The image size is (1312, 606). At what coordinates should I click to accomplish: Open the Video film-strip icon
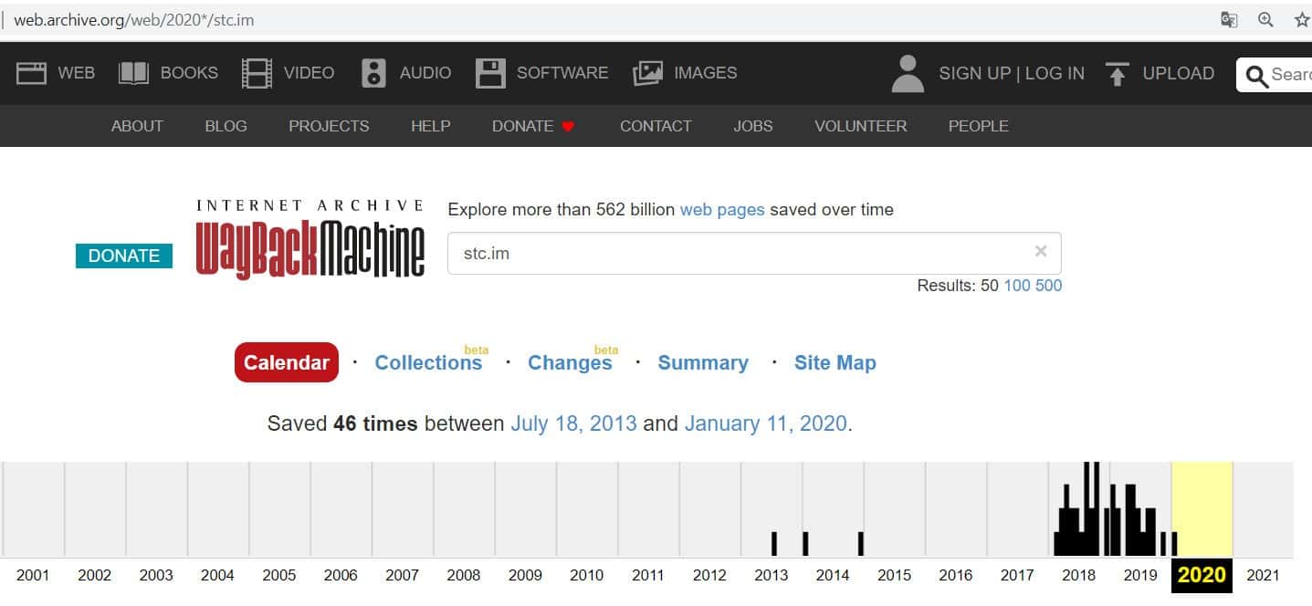pyautogui.click(x=257, y=73)
